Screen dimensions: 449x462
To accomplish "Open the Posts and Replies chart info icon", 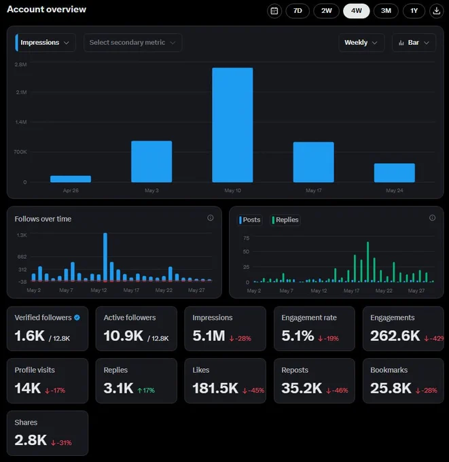I will click(x=432, y=217).
